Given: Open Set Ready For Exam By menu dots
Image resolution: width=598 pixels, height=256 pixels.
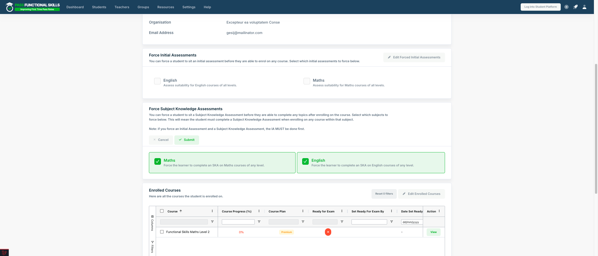Looking at the screenshot, I should click(x=391, y=211).
